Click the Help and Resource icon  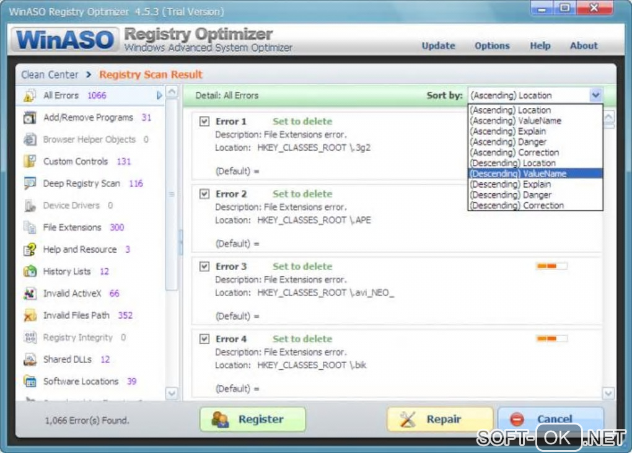tap(30, 250)
